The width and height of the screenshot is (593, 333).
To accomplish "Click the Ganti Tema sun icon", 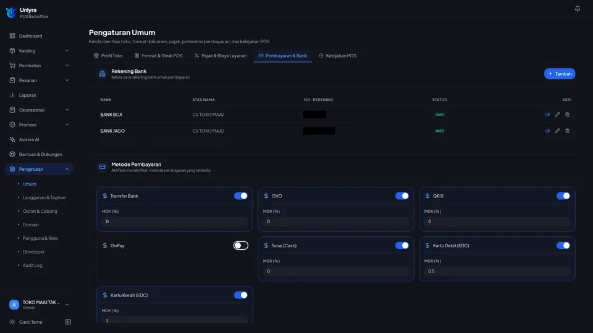I will 12,322.
